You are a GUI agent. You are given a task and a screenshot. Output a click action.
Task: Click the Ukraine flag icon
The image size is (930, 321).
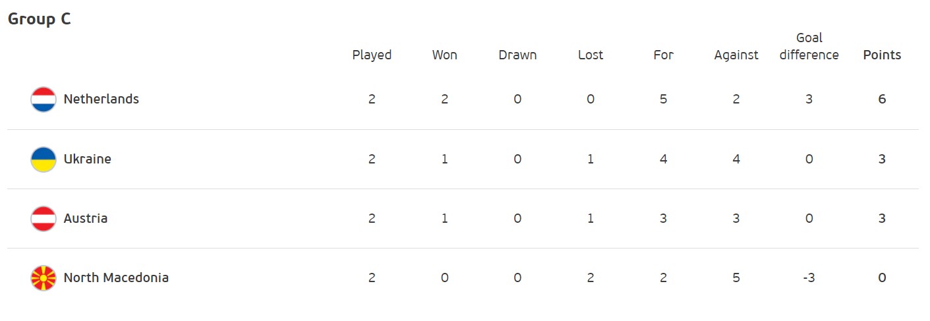tap(44, 160)
